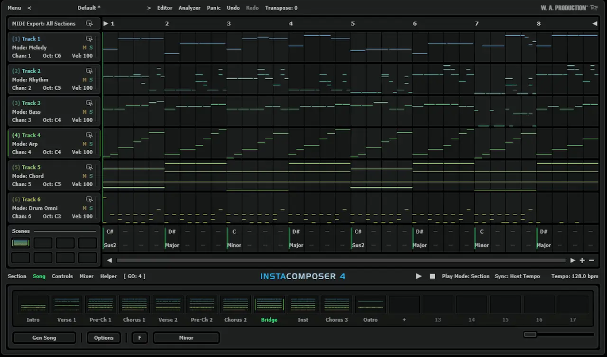Solo Track 1
This screenshot has height=357, width=607.
click(91, 47)
